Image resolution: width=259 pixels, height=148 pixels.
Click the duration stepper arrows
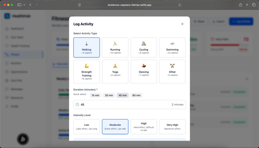pyautogui.click(x=173, y=105)
